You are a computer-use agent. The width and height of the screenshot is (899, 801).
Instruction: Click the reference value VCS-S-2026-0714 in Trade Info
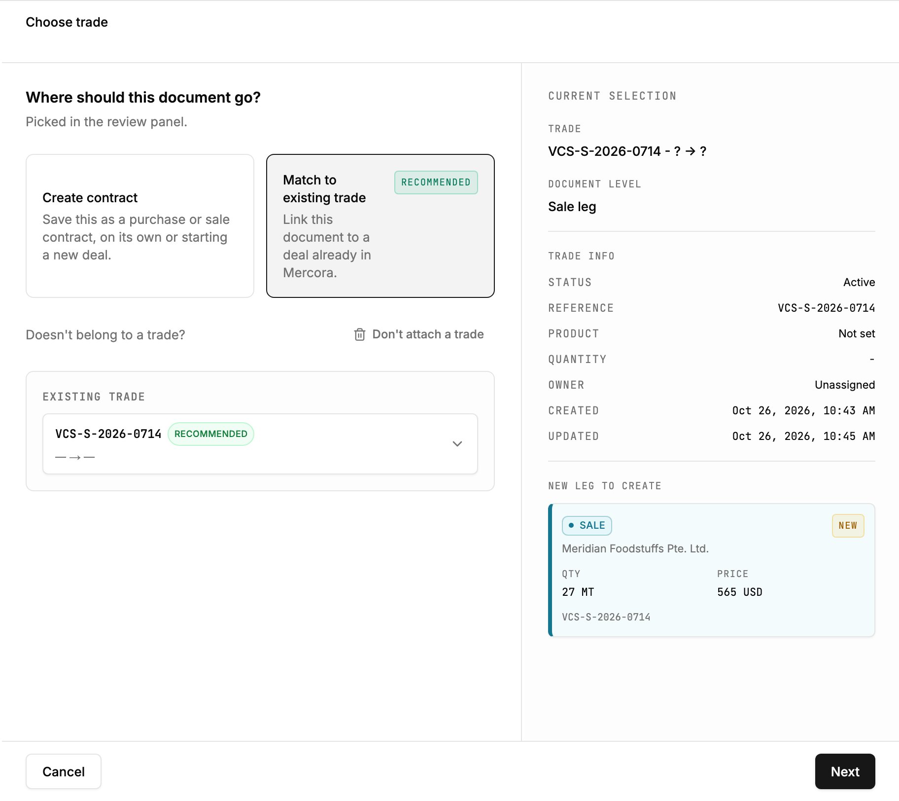tap(826, 308)
